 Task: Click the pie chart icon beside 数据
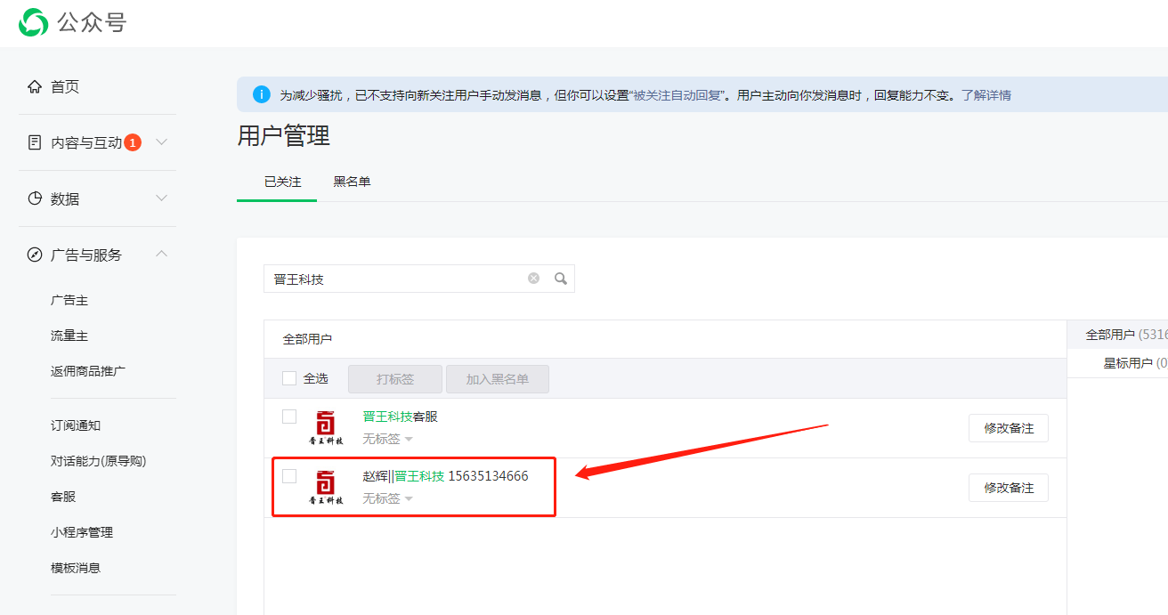tap(35, 198)
